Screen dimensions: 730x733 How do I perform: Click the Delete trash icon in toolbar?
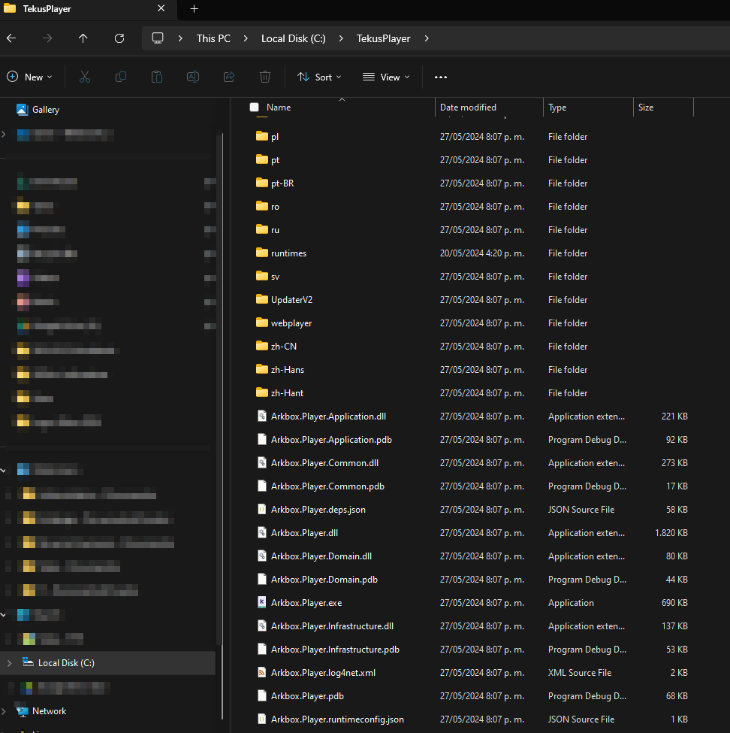pos(264,77)
